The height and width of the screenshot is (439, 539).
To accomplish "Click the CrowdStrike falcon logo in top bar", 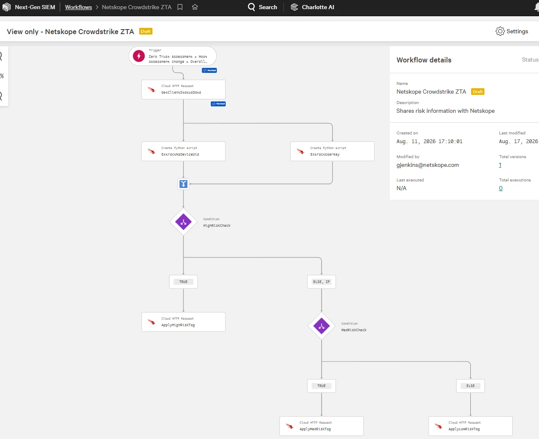I will coord(6,7).
